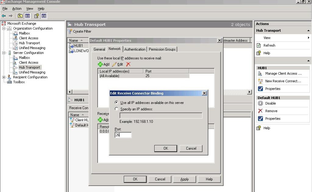Screen dimensions: 312x192
Task: Switch to the Authentication tab
Action: (x=135, y=49)
